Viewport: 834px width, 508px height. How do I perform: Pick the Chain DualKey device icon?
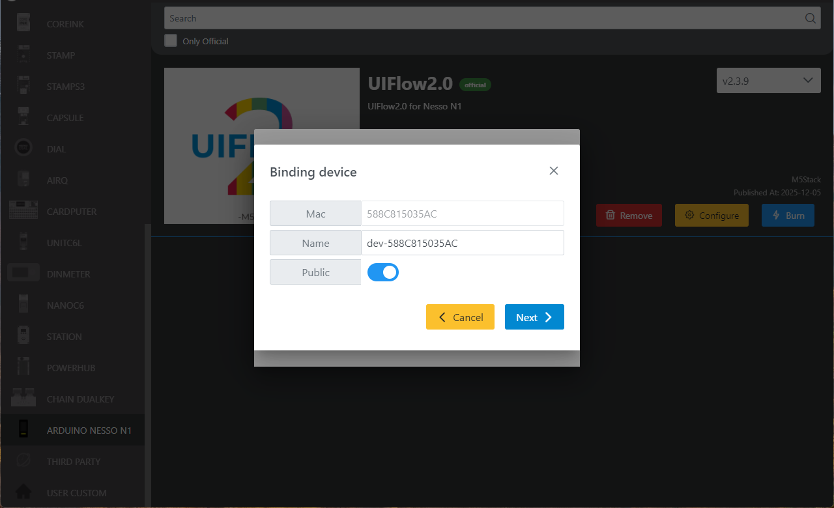tap(23, 399)
